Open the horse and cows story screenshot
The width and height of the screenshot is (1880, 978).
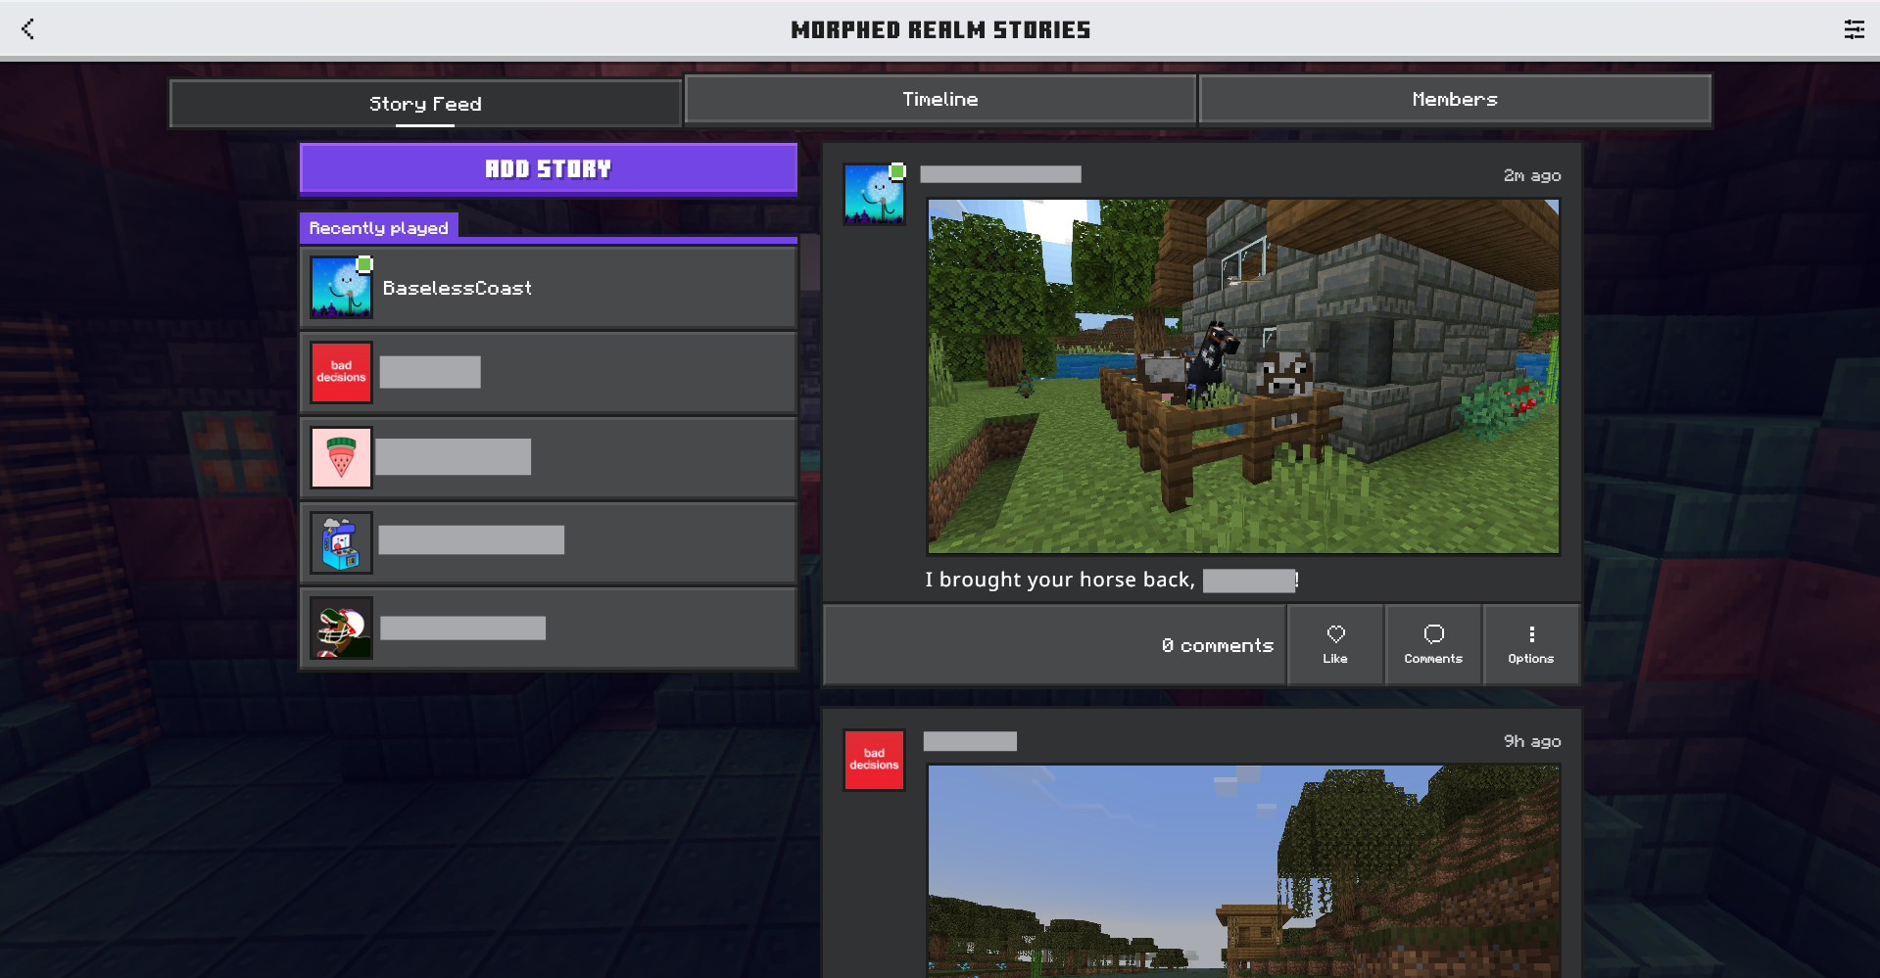click(x=1243, y=377)
